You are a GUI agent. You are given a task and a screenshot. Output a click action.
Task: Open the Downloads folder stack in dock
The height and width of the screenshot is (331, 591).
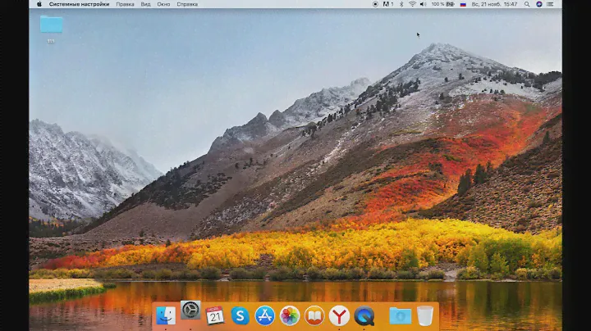400,315
